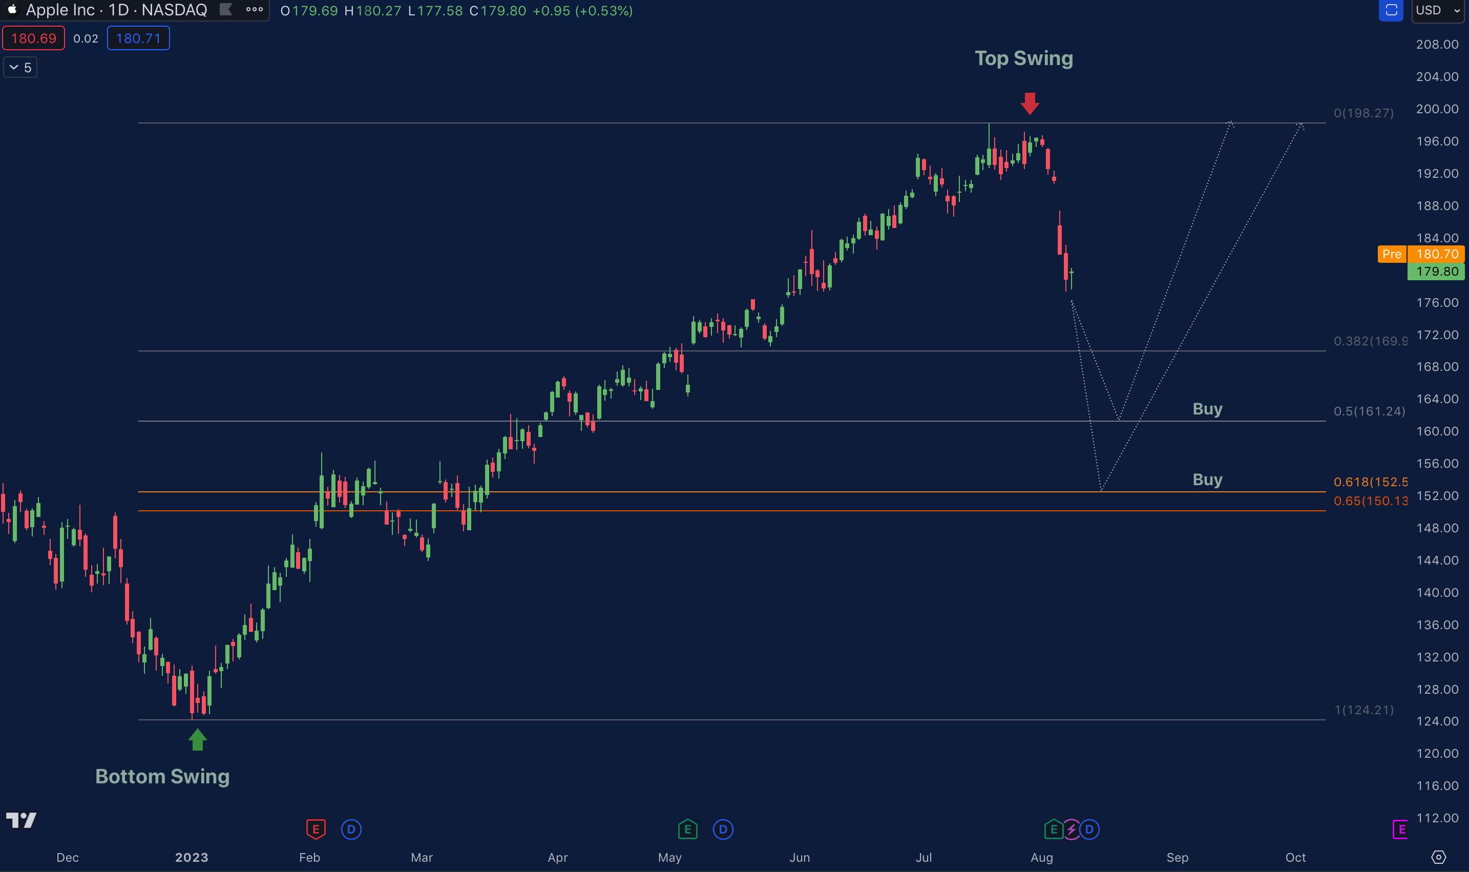Click the magenta future earnings marker

tap(1401, 829)
